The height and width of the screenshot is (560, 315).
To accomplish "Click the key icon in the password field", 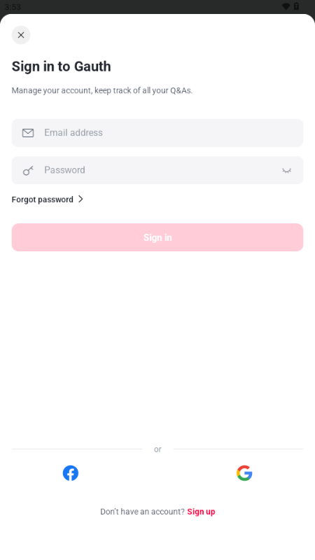I will tap(28, 170).
